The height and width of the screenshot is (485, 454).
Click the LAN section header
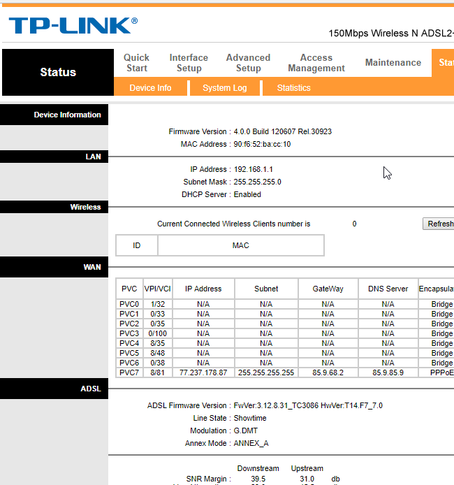pyautogui.click(x=54, y=157)
